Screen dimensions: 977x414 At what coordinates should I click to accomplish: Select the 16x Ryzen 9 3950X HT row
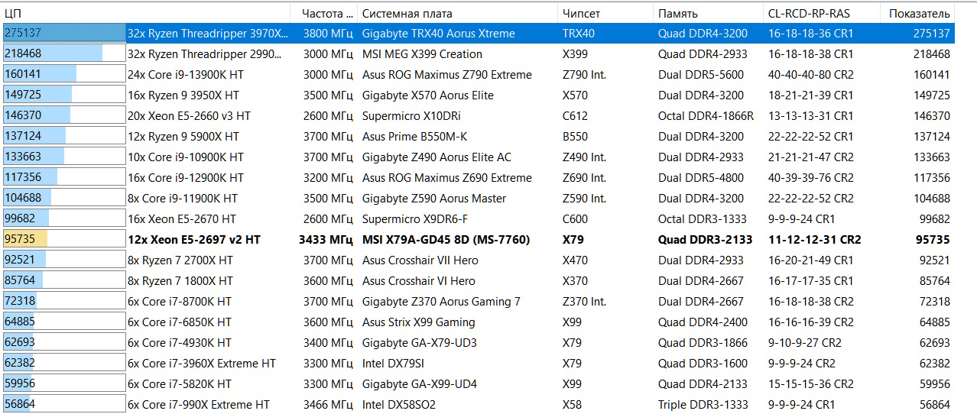click(x=478, y=95)
